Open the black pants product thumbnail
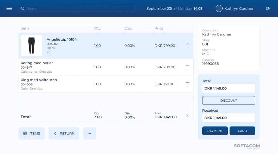 [x=31, y=46]
